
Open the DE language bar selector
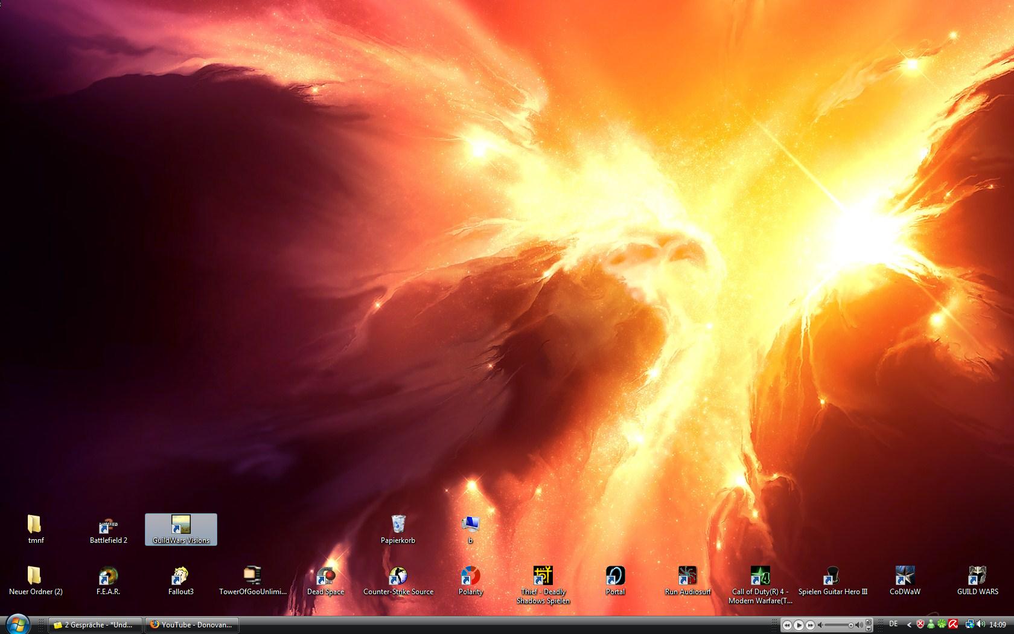tap(893, 624)
